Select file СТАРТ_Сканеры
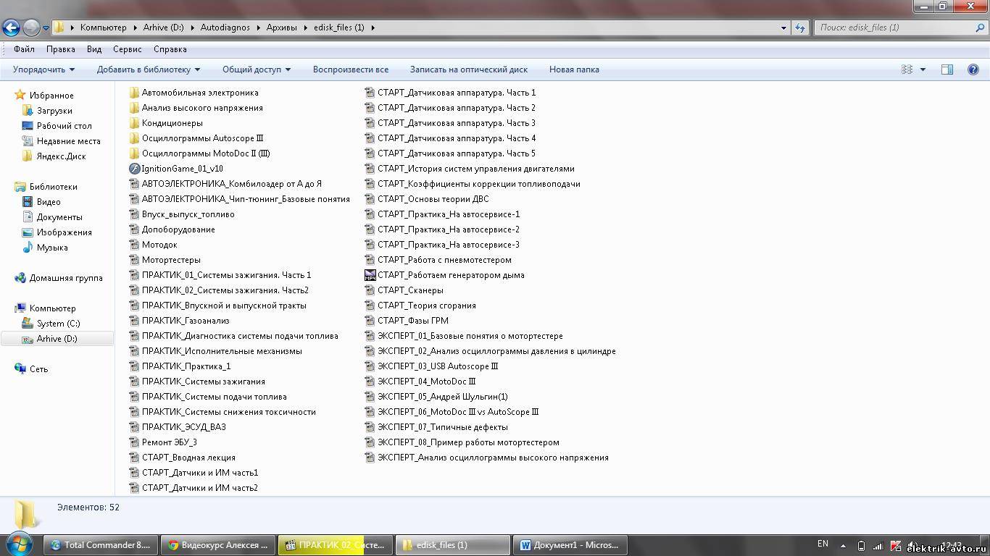 (410, 290)
